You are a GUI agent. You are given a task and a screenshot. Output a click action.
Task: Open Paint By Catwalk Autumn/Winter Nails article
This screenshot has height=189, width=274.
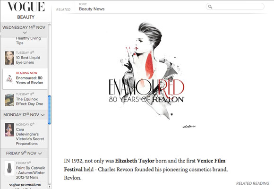(x=30, y=172)
